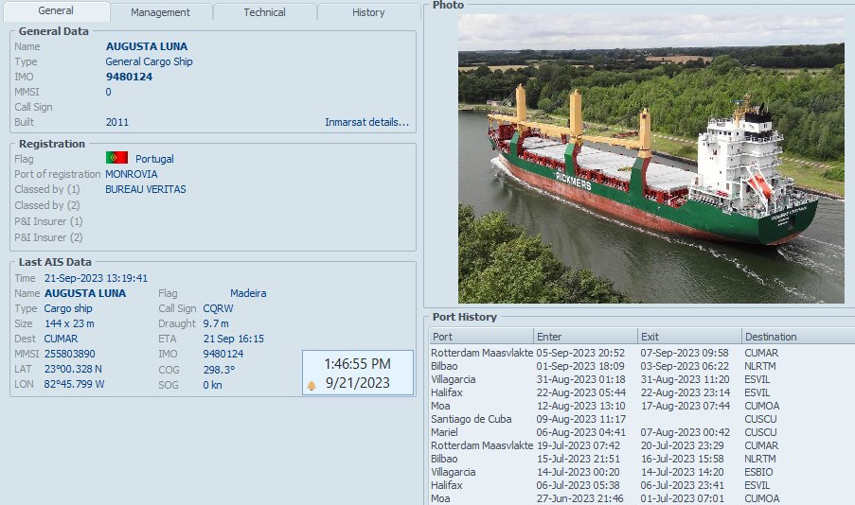
Task: Click BUREAU VERITAS classification value
Action: pyautogui.click(x=146, y=189)
